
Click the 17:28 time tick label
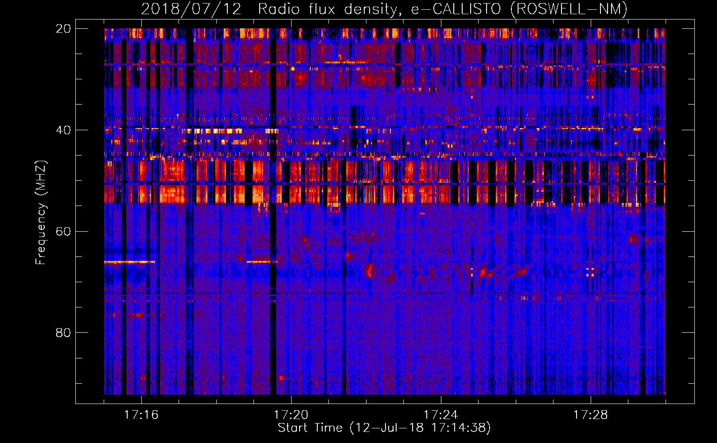pyautogui.click(x=590, y=415)
